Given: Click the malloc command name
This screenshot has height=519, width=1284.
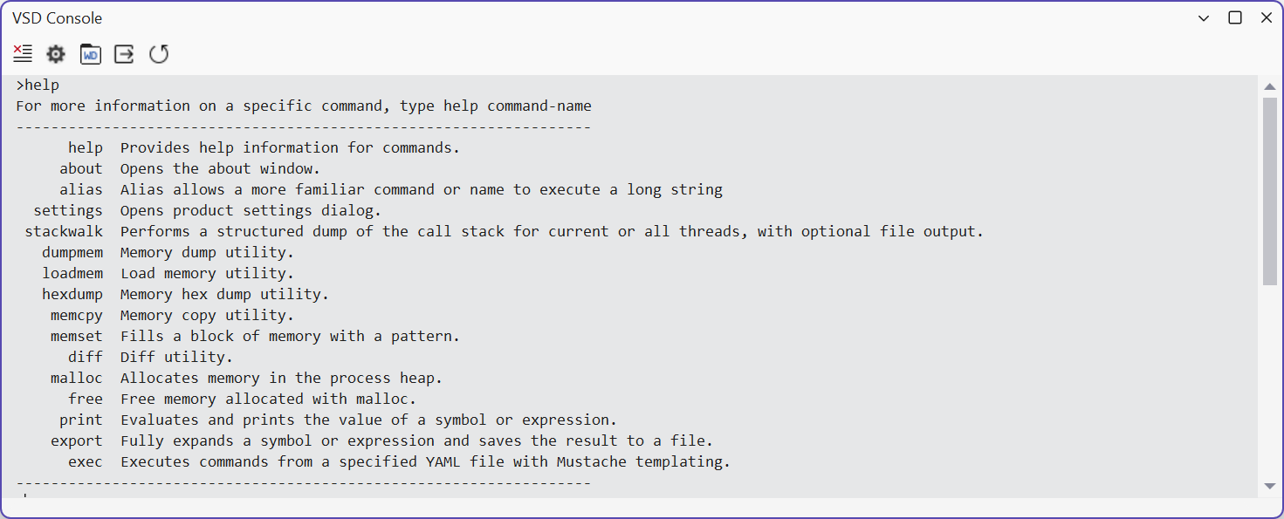Looking at the screenshot, I should coord(77,378).
